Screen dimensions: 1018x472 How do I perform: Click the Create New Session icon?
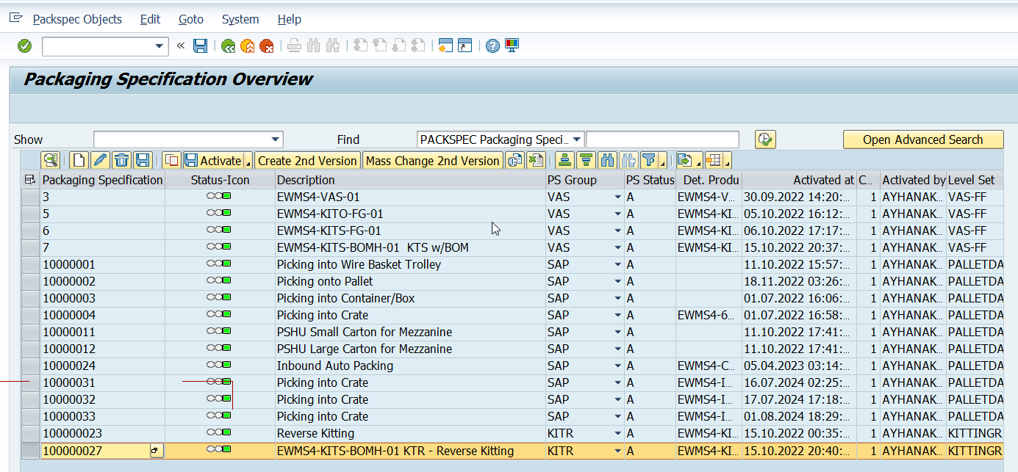(445, 46)
